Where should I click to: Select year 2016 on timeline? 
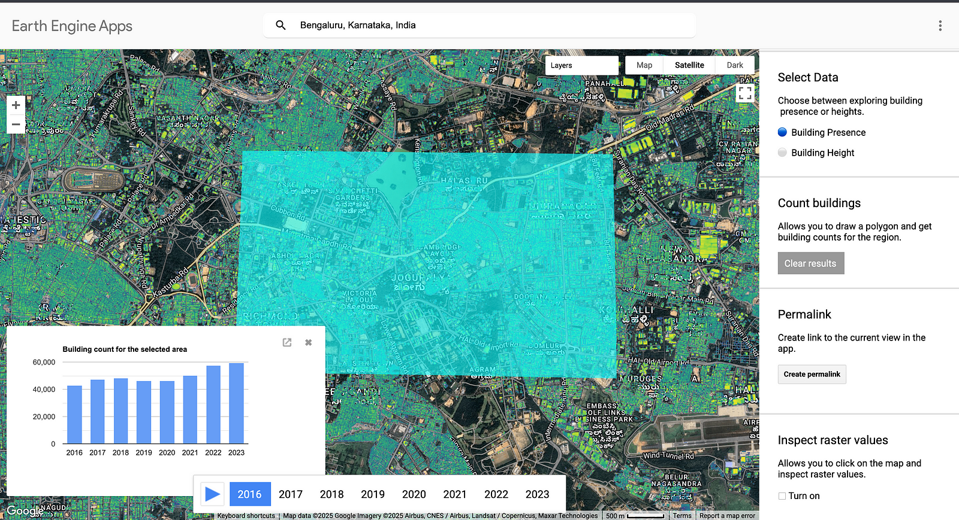[x=250, y=494]
